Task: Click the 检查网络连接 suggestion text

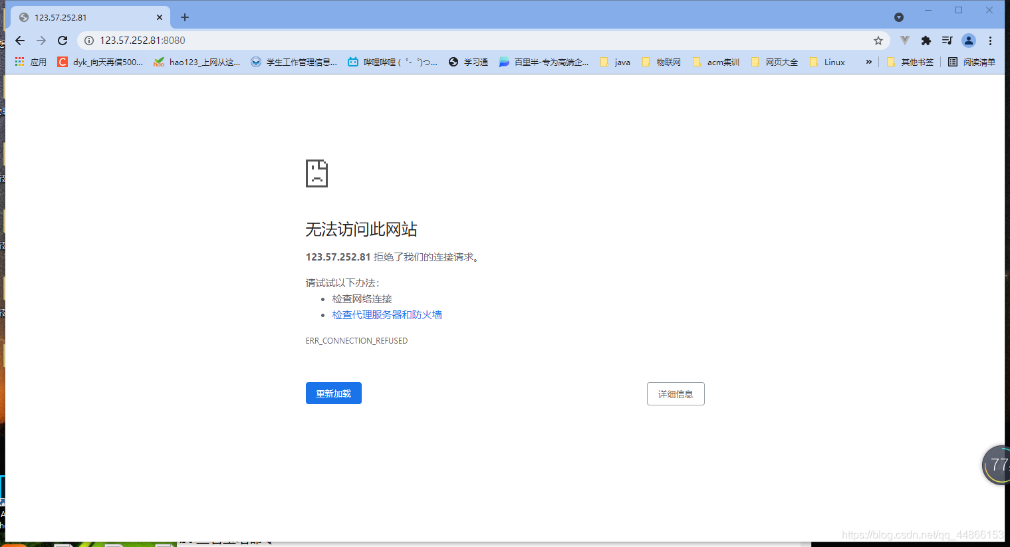Action: point(362,299)
